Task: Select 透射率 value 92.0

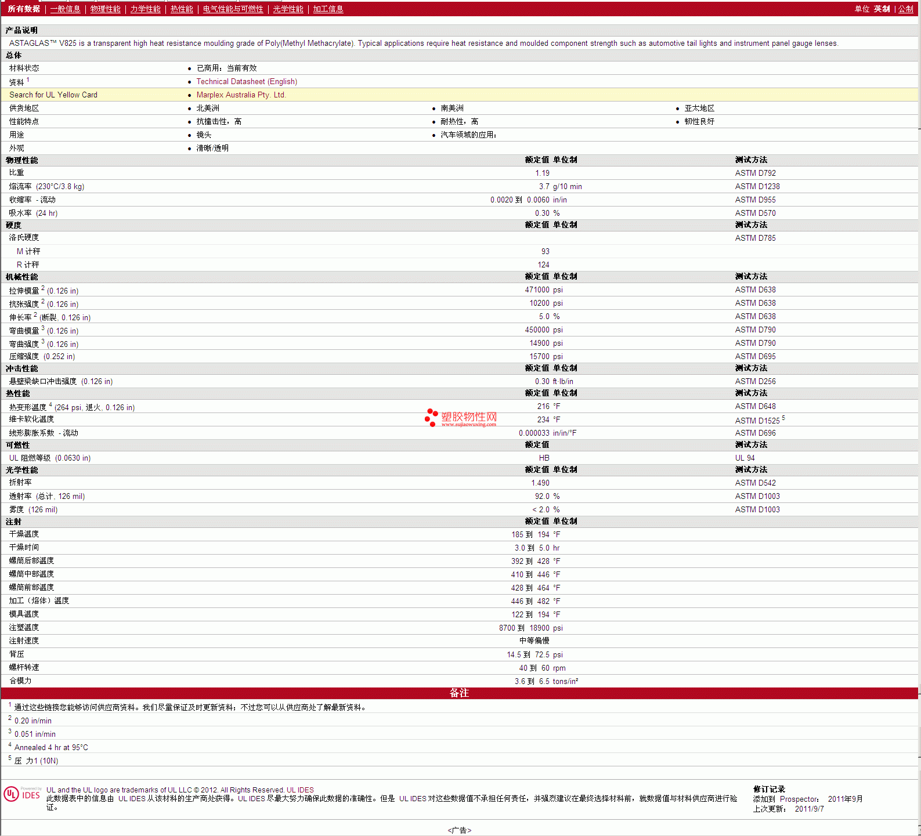Action: pos(542,496)
